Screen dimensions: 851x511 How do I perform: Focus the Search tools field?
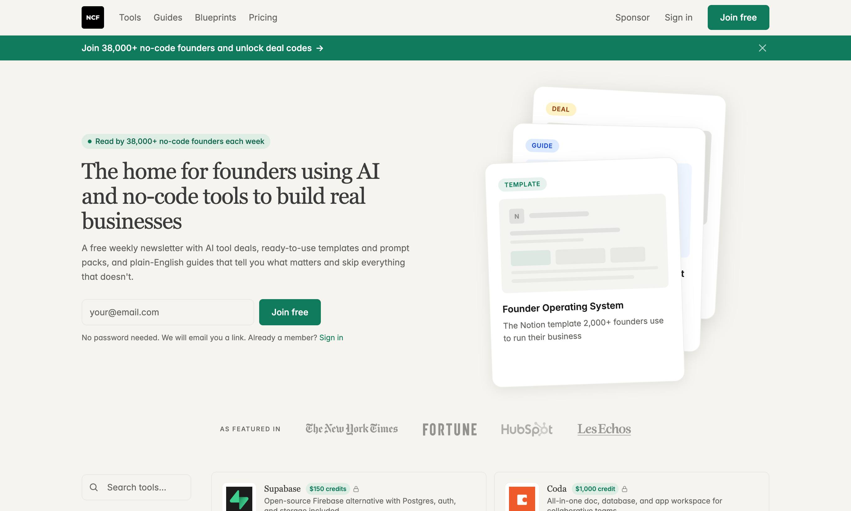136,487
